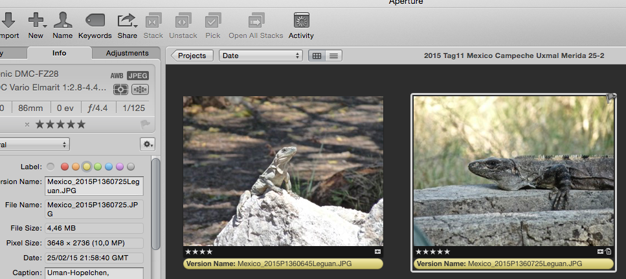Open the Activity window icon
The height and width of the screenshot is (279, 626).
pyautogui.click(x=302, y=20)
